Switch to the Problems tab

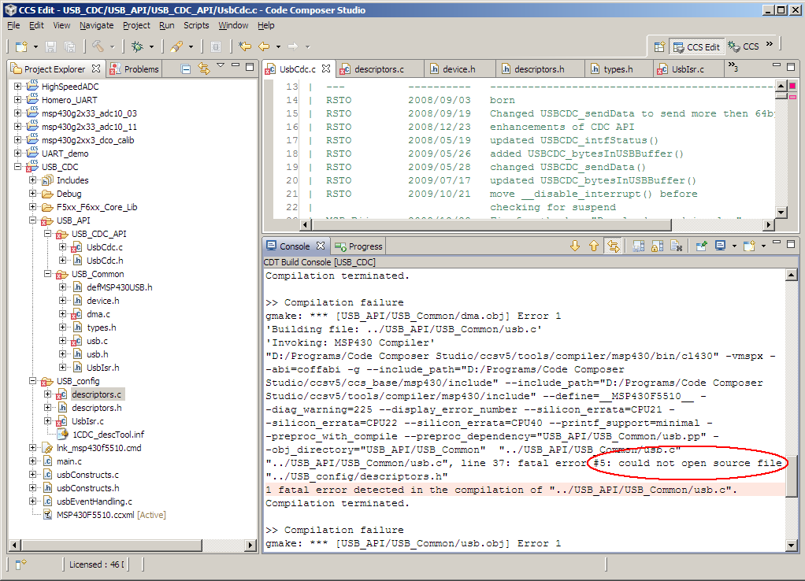tap(135, 68)
